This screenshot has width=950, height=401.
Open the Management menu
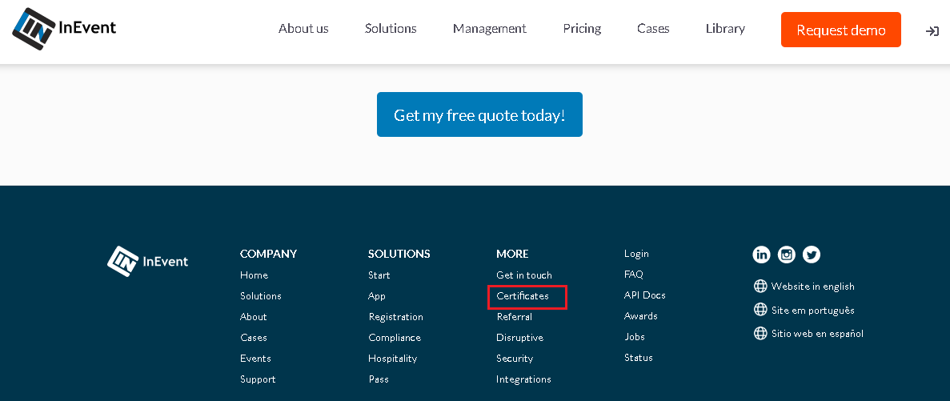[490, 29]
